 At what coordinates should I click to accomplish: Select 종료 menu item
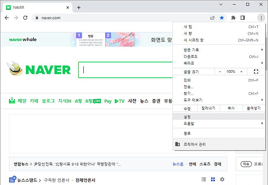(219, 133)
